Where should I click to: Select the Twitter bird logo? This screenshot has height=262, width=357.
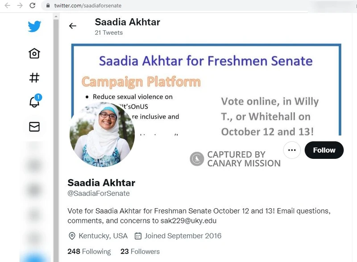point(33,26)
